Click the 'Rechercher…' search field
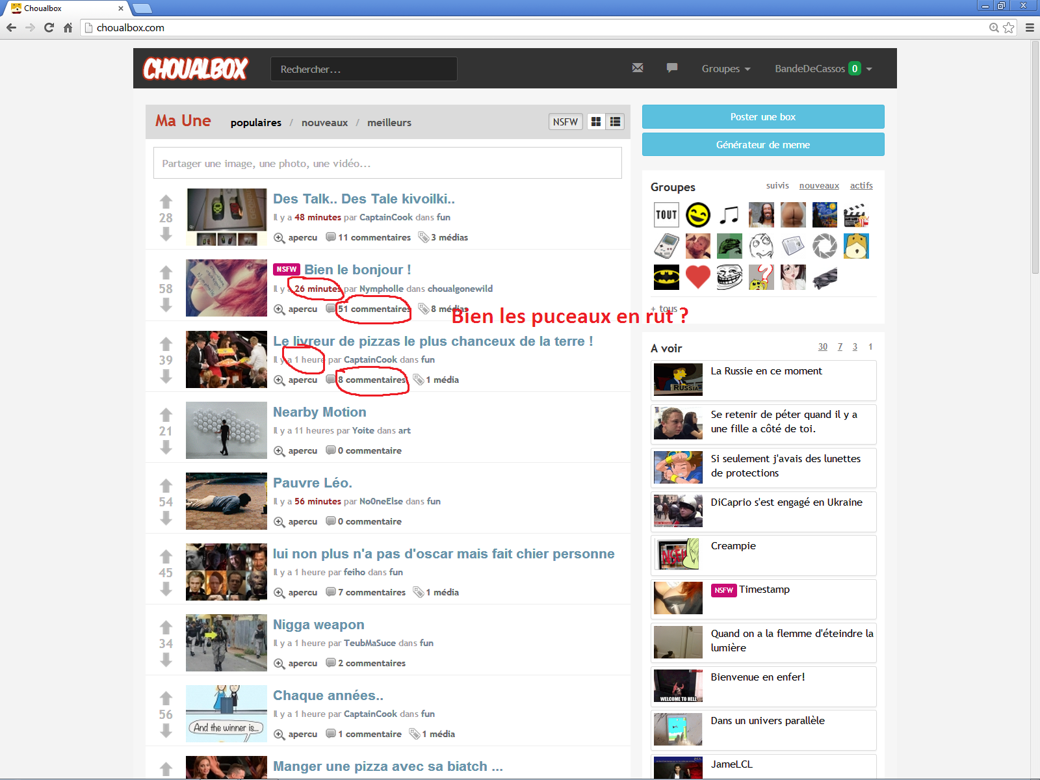The width and height of the screenshot is (1040, 780). pyautogui.click(x=363, y=69)
